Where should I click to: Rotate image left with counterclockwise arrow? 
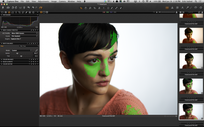[x=13, y=8]
